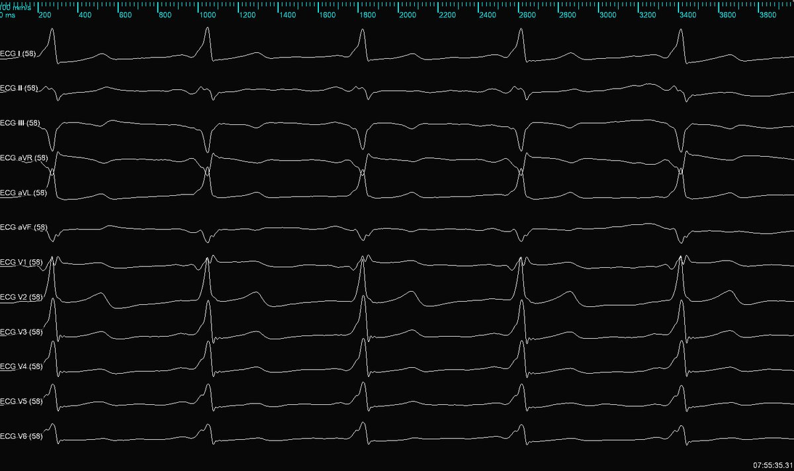This screenshot has width=794, height=471.
Task: Click the 07:55:35.31 timestamp
Action: tap(772, 465)
